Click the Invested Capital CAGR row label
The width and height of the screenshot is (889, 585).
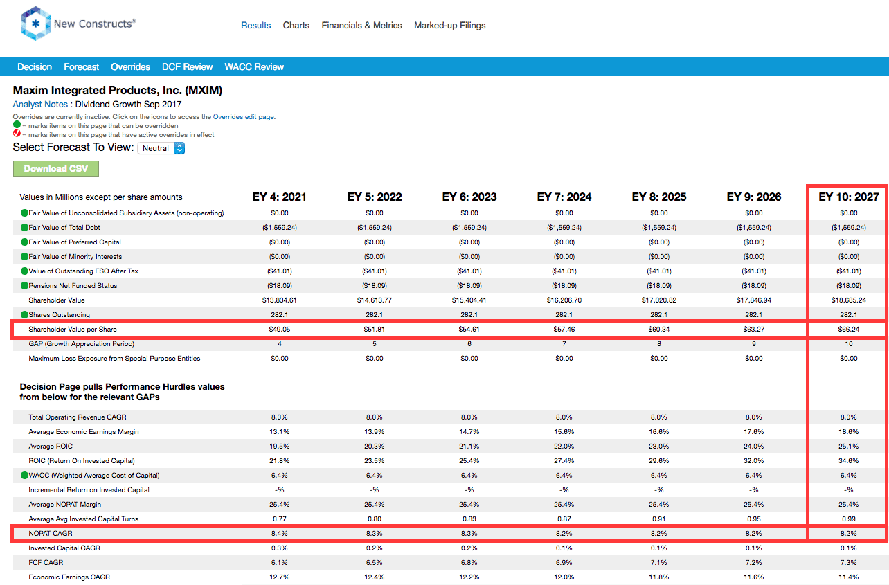64,548
